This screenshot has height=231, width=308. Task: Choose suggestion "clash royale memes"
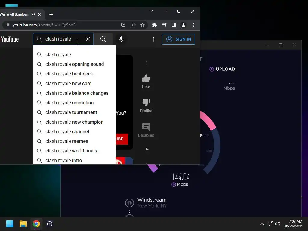pos(75,141)
